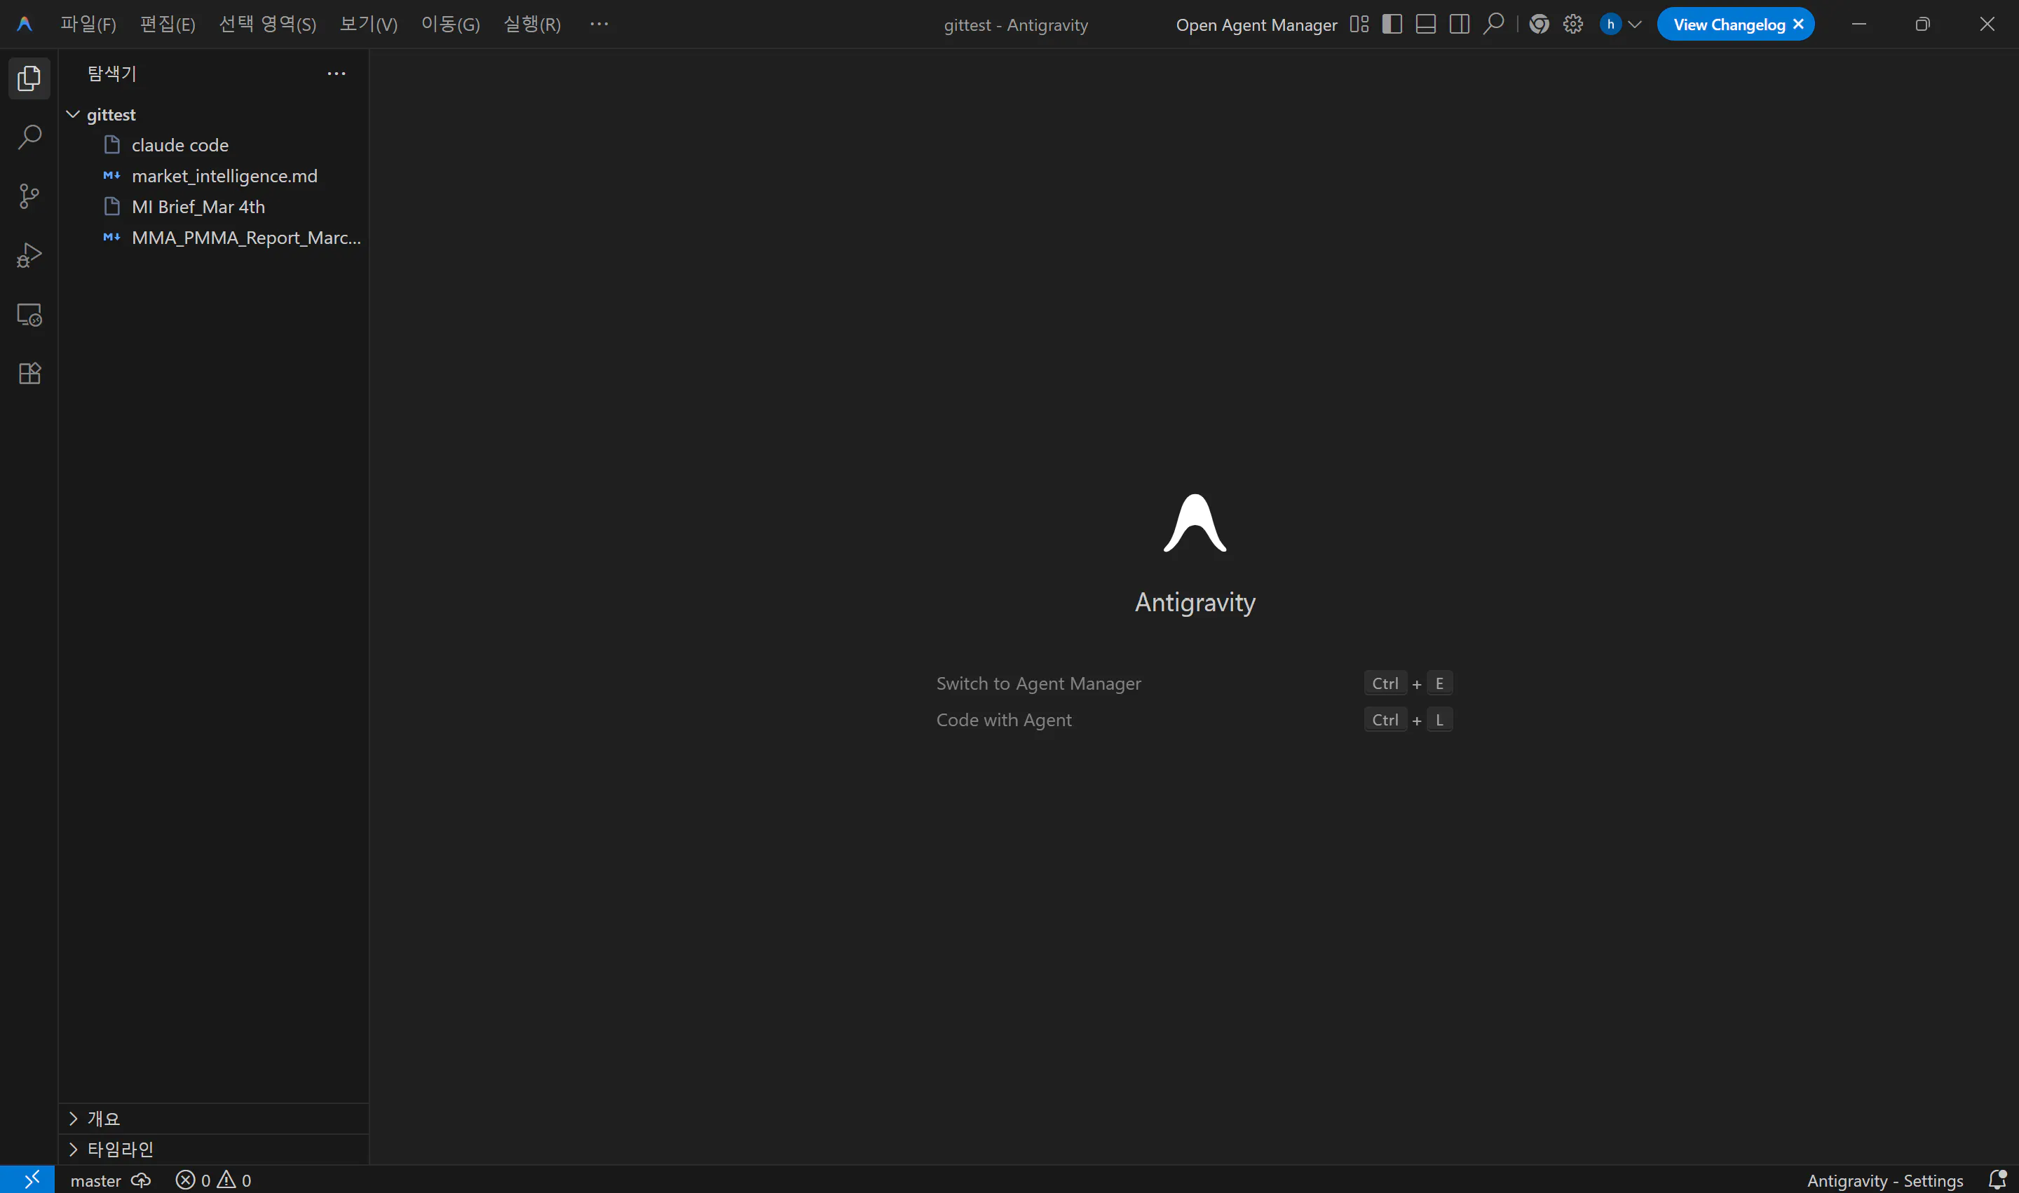
Task: Collapse the gittest folder
Action: pyautogui.click(x=214, y=114)
